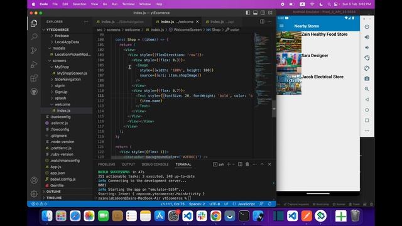Close the terminal panel

point(269,164)
